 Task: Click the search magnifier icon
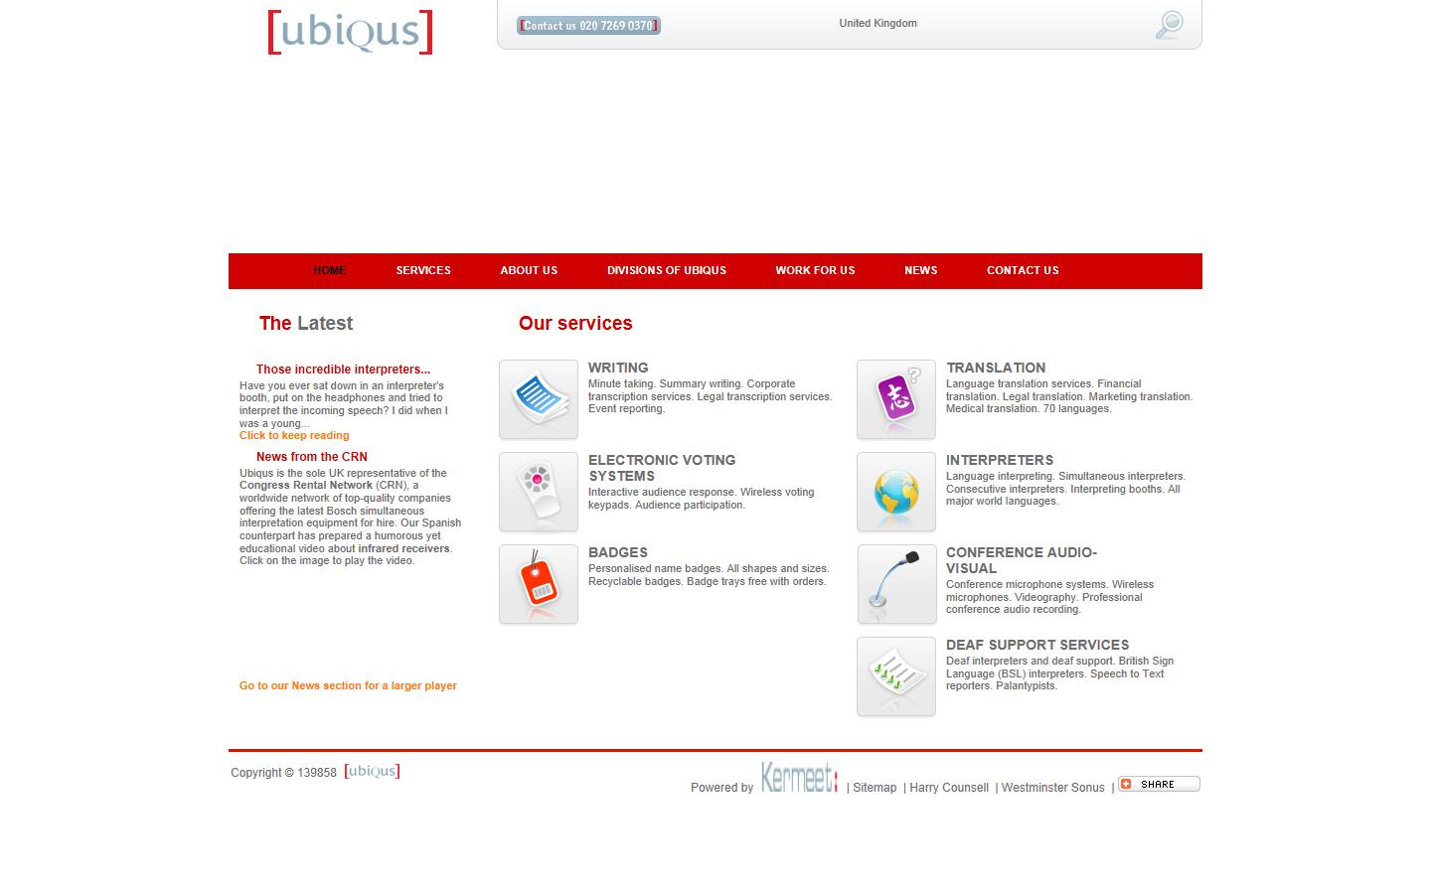[x=1168, y=25]
